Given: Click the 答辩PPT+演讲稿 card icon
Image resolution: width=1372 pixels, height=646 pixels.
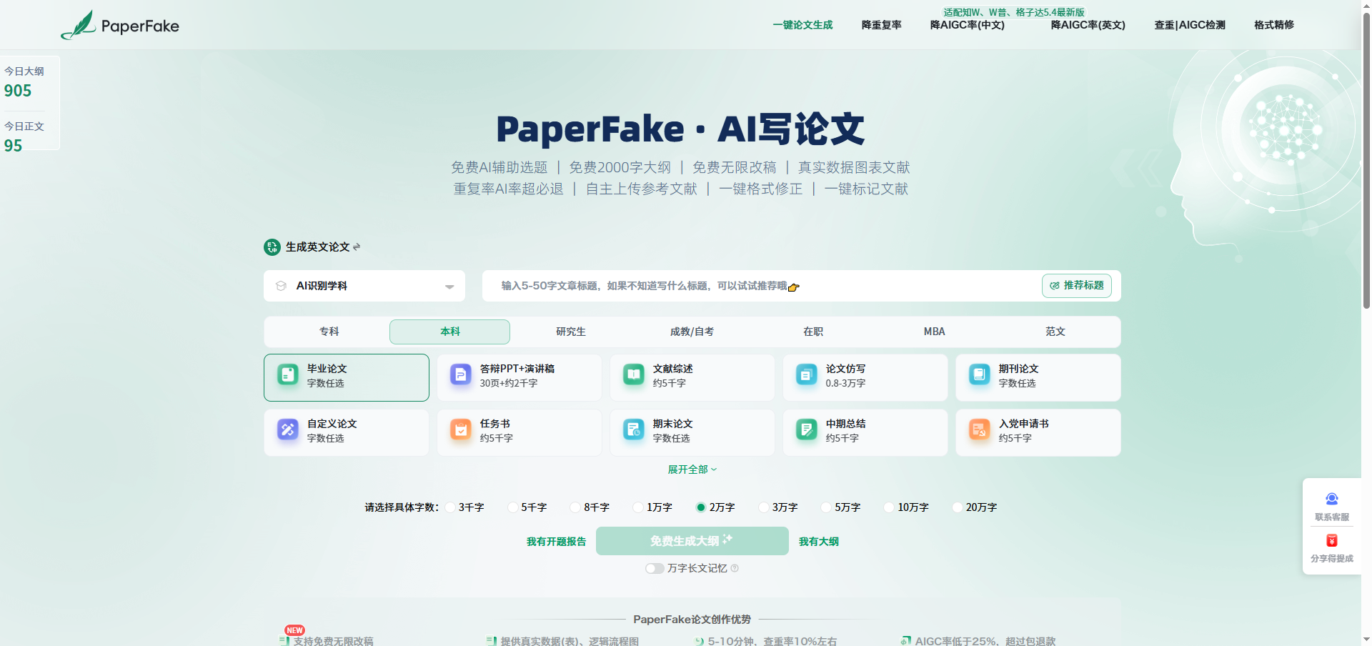Looking at the screenshot, I should (460, 374).
